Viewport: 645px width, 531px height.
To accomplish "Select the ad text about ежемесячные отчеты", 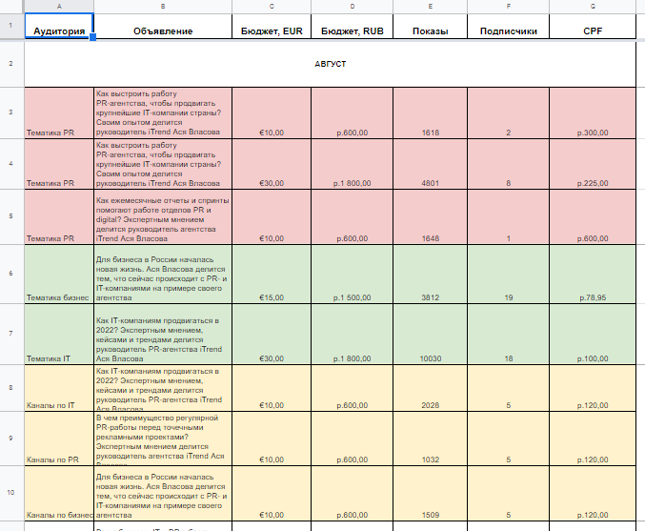I will [x=162, y=215].
